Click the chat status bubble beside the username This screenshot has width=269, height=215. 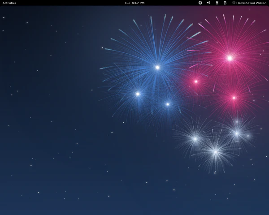[x=234, y=3]
